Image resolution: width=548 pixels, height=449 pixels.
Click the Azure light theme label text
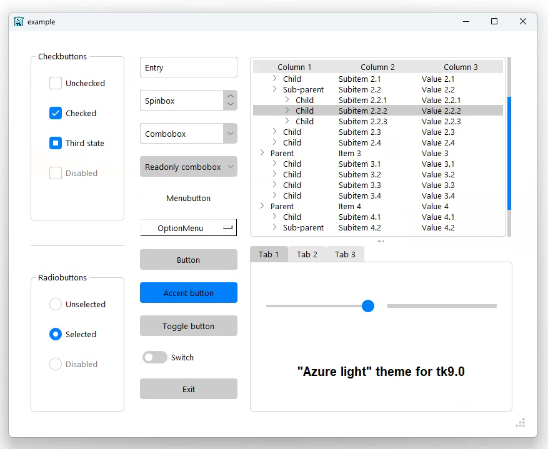(381, 372)
